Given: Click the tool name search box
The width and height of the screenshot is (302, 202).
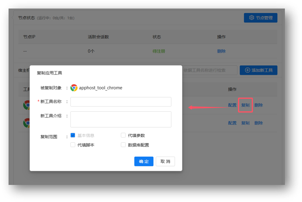Looking at the screenshot, I should 209,70.
